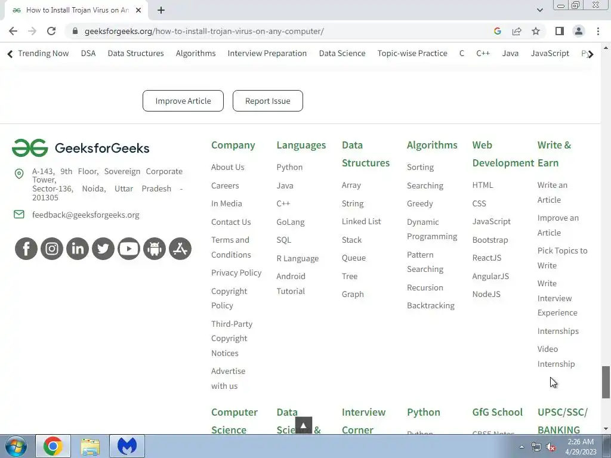This screenshot has height=458, width=611.
Task: Open the LinkedIn social icon
Action: [78, 249]
